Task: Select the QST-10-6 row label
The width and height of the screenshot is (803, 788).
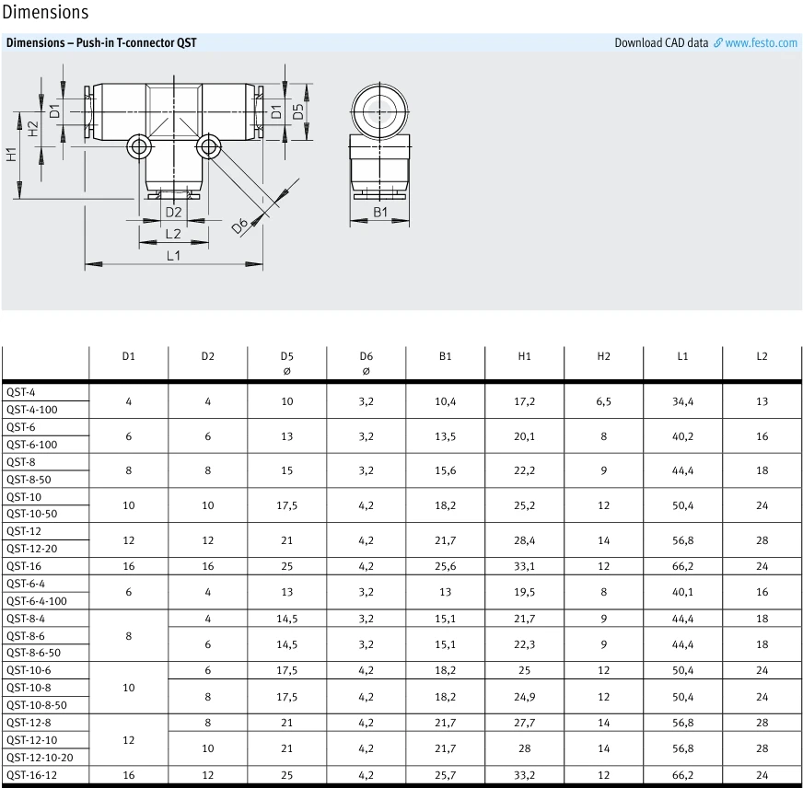Action: 29,670
